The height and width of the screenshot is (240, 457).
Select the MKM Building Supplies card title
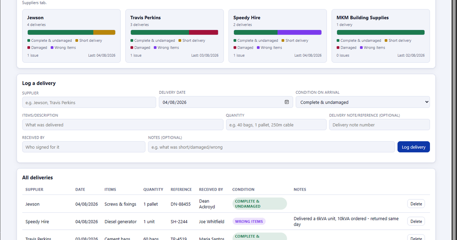pos(363,17)
